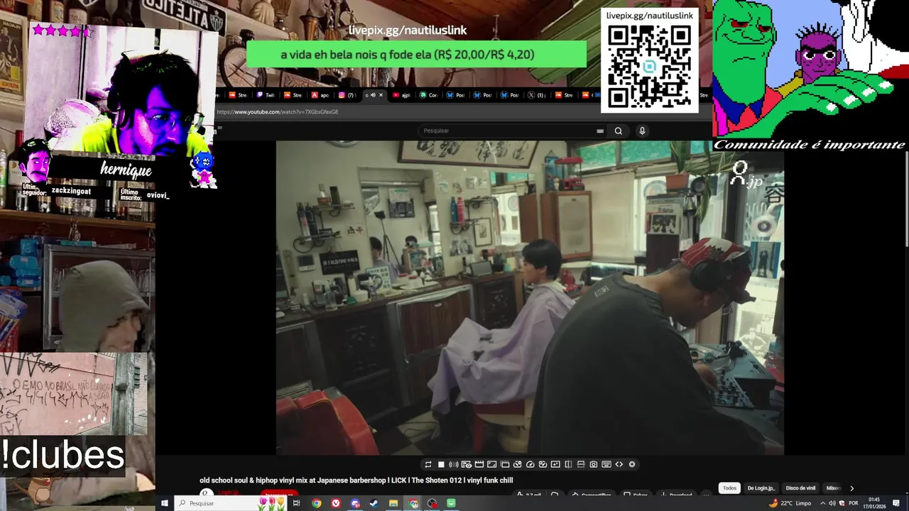Open Google Chrome from the taskbar
The height and width of the screenshot is (511, 909).
coord(317,503)
